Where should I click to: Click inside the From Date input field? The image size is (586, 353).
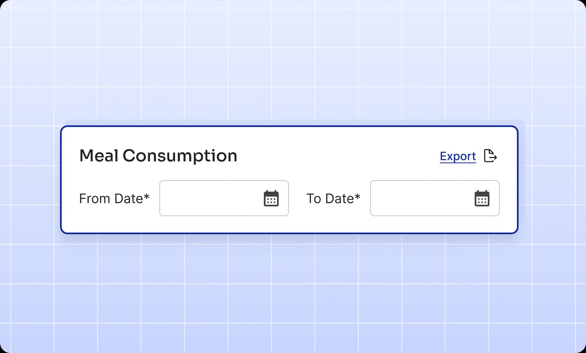tap(209, 198)
